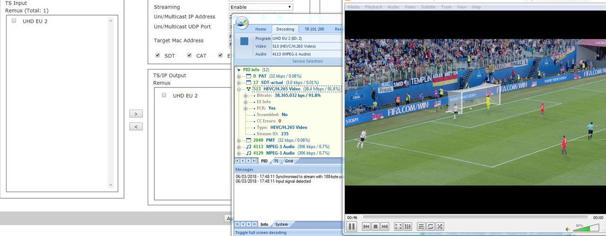The width and height of the screenshot is (606, 236).
Task: Open VLC Subtitle menu
Action: pyautogui.click(x=428, y=7)
